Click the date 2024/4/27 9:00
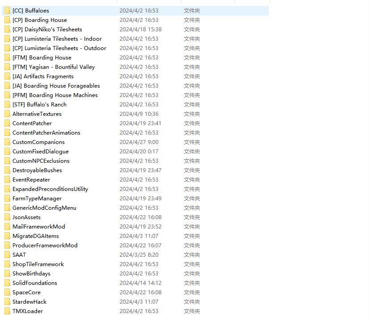Viewport: 387px width, 322px height. (x=139, y=142)
